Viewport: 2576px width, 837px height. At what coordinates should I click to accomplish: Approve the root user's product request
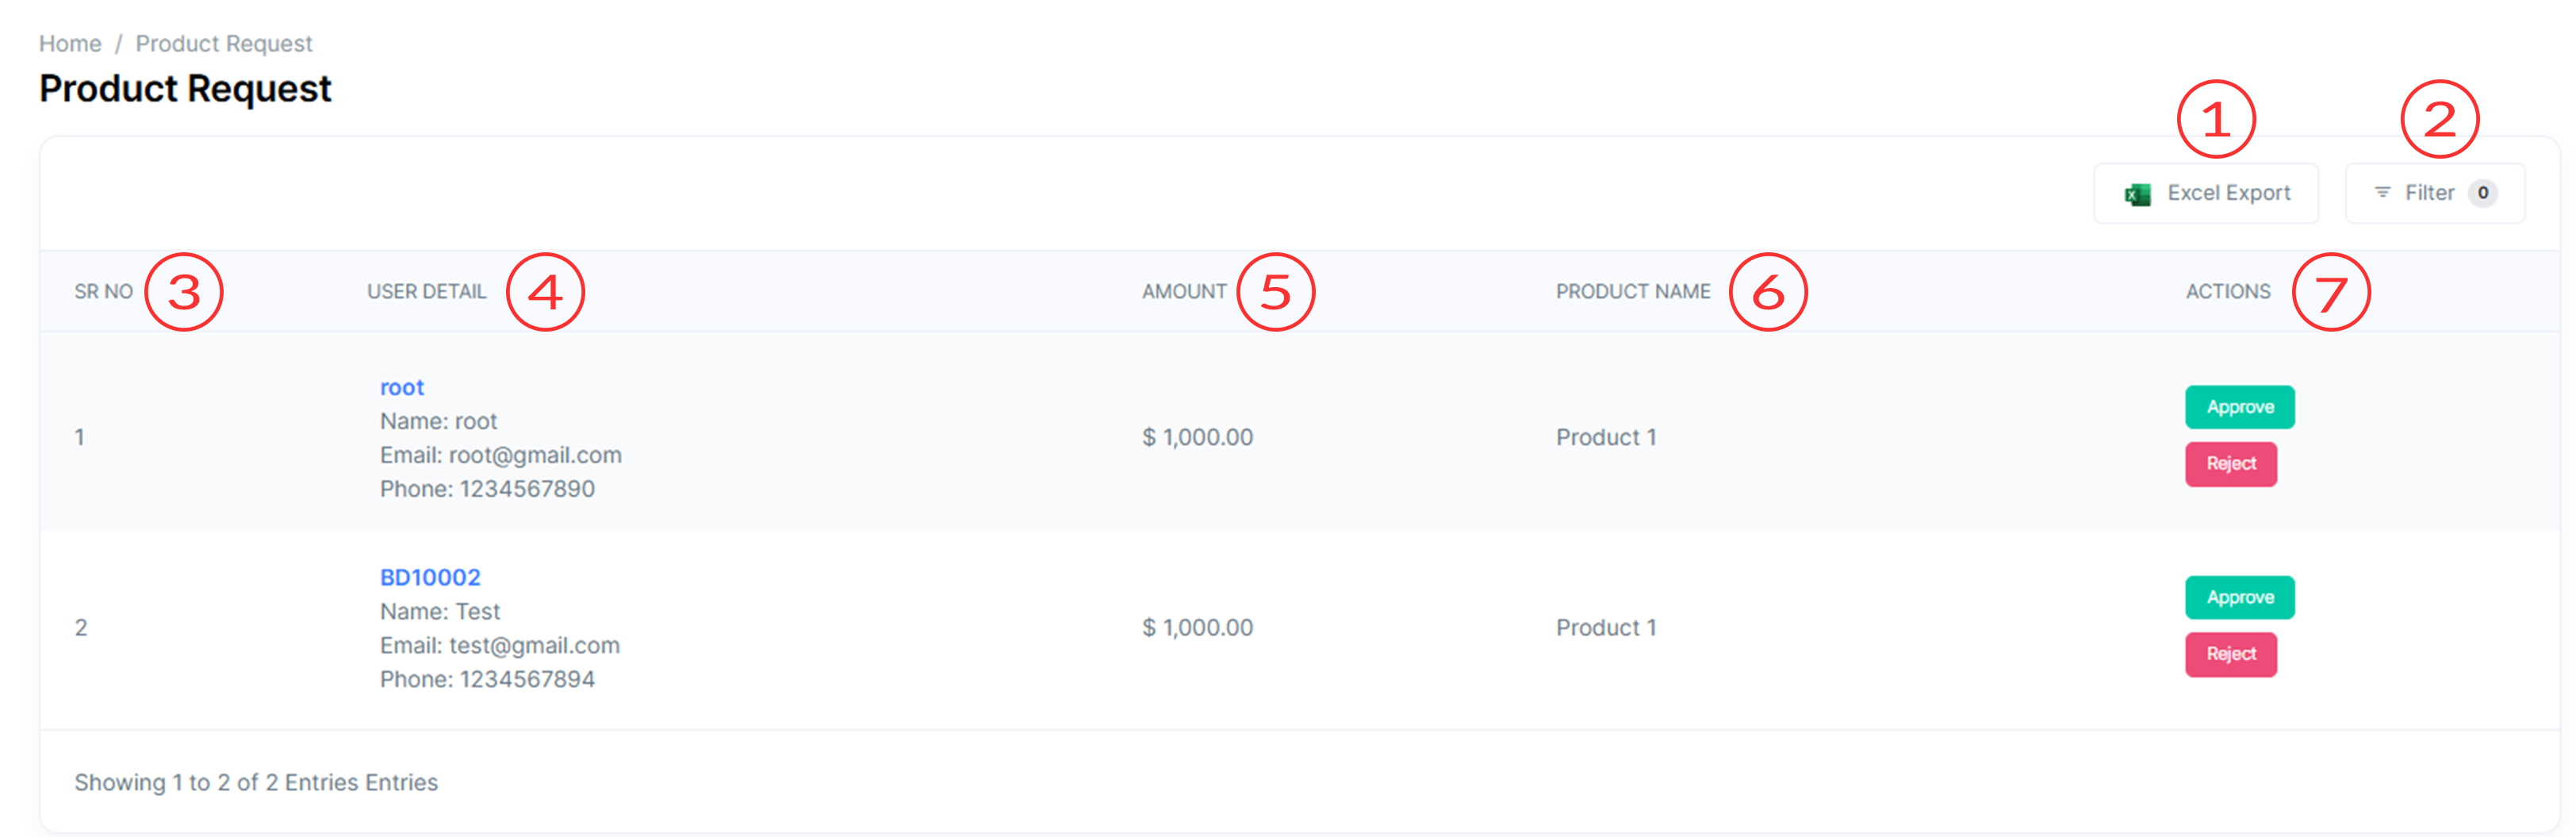coord(2239,407)
